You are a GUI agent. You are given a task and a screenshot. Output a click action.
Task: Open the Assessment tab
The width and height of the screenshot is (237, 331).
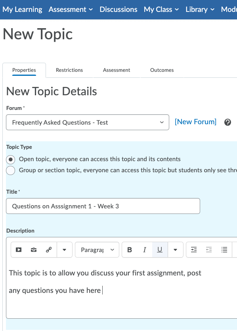pos(116,70)
